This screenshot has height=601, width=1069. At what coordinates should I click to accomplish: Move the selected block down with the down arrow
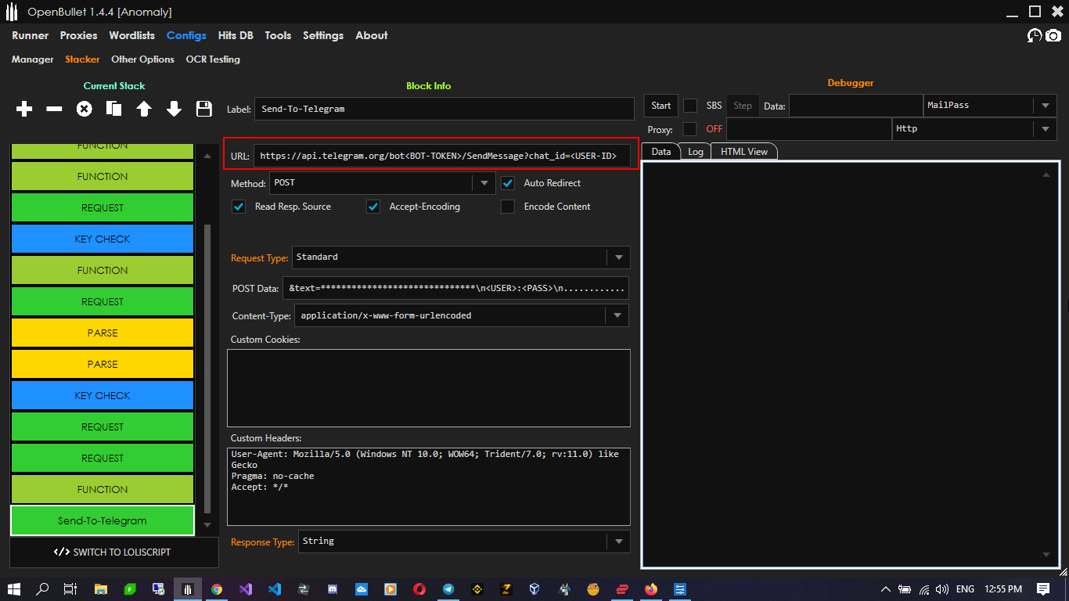(x=174, y=110)
